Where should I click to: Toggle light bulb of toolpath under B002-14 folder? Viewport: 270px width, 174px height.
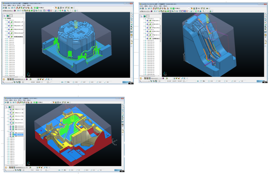(x=11, y=116)
